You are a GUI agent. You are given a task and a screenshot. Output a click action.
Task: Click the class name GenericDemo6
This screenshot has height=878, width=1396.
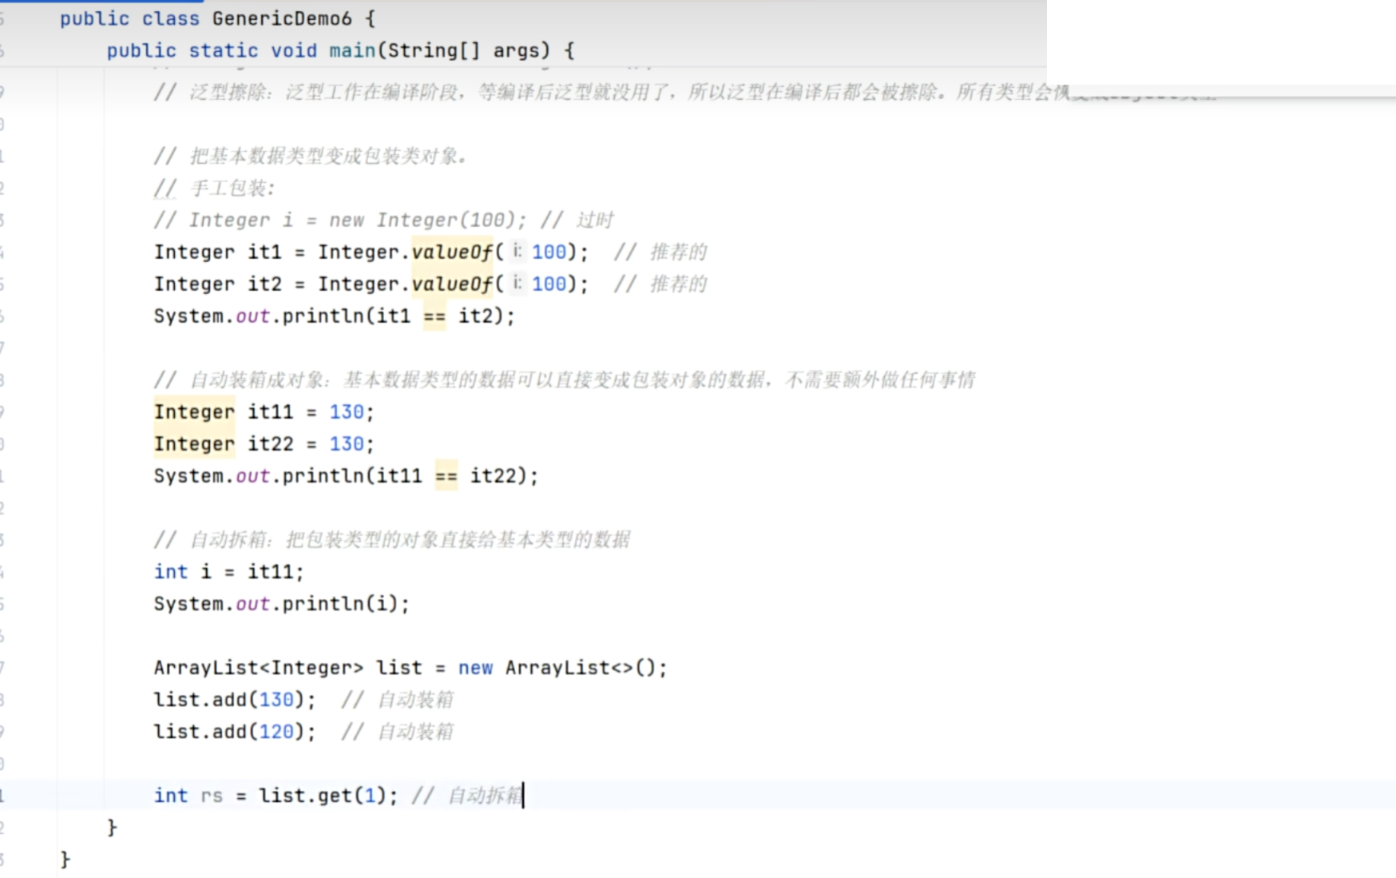coord(282,18)
